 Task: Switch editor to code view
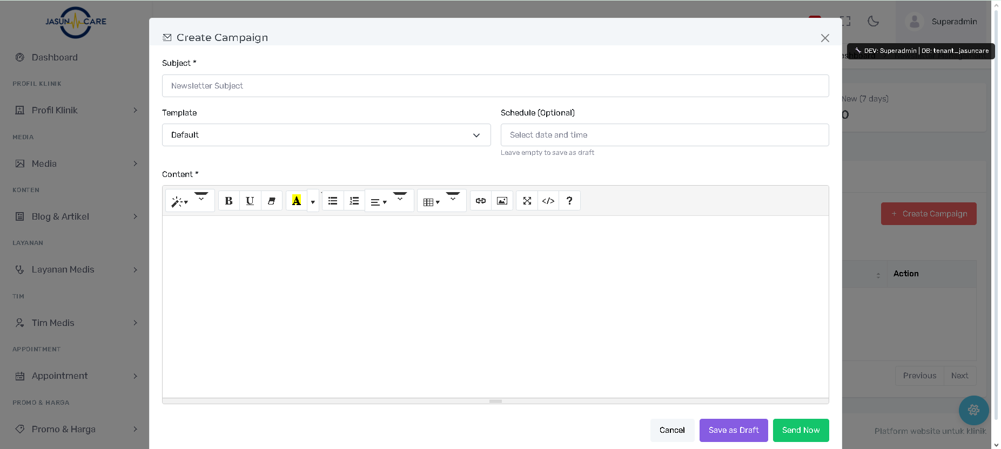tap(548, 201)
